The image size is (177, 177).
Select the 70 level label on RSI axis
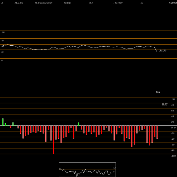pos(2,41)
